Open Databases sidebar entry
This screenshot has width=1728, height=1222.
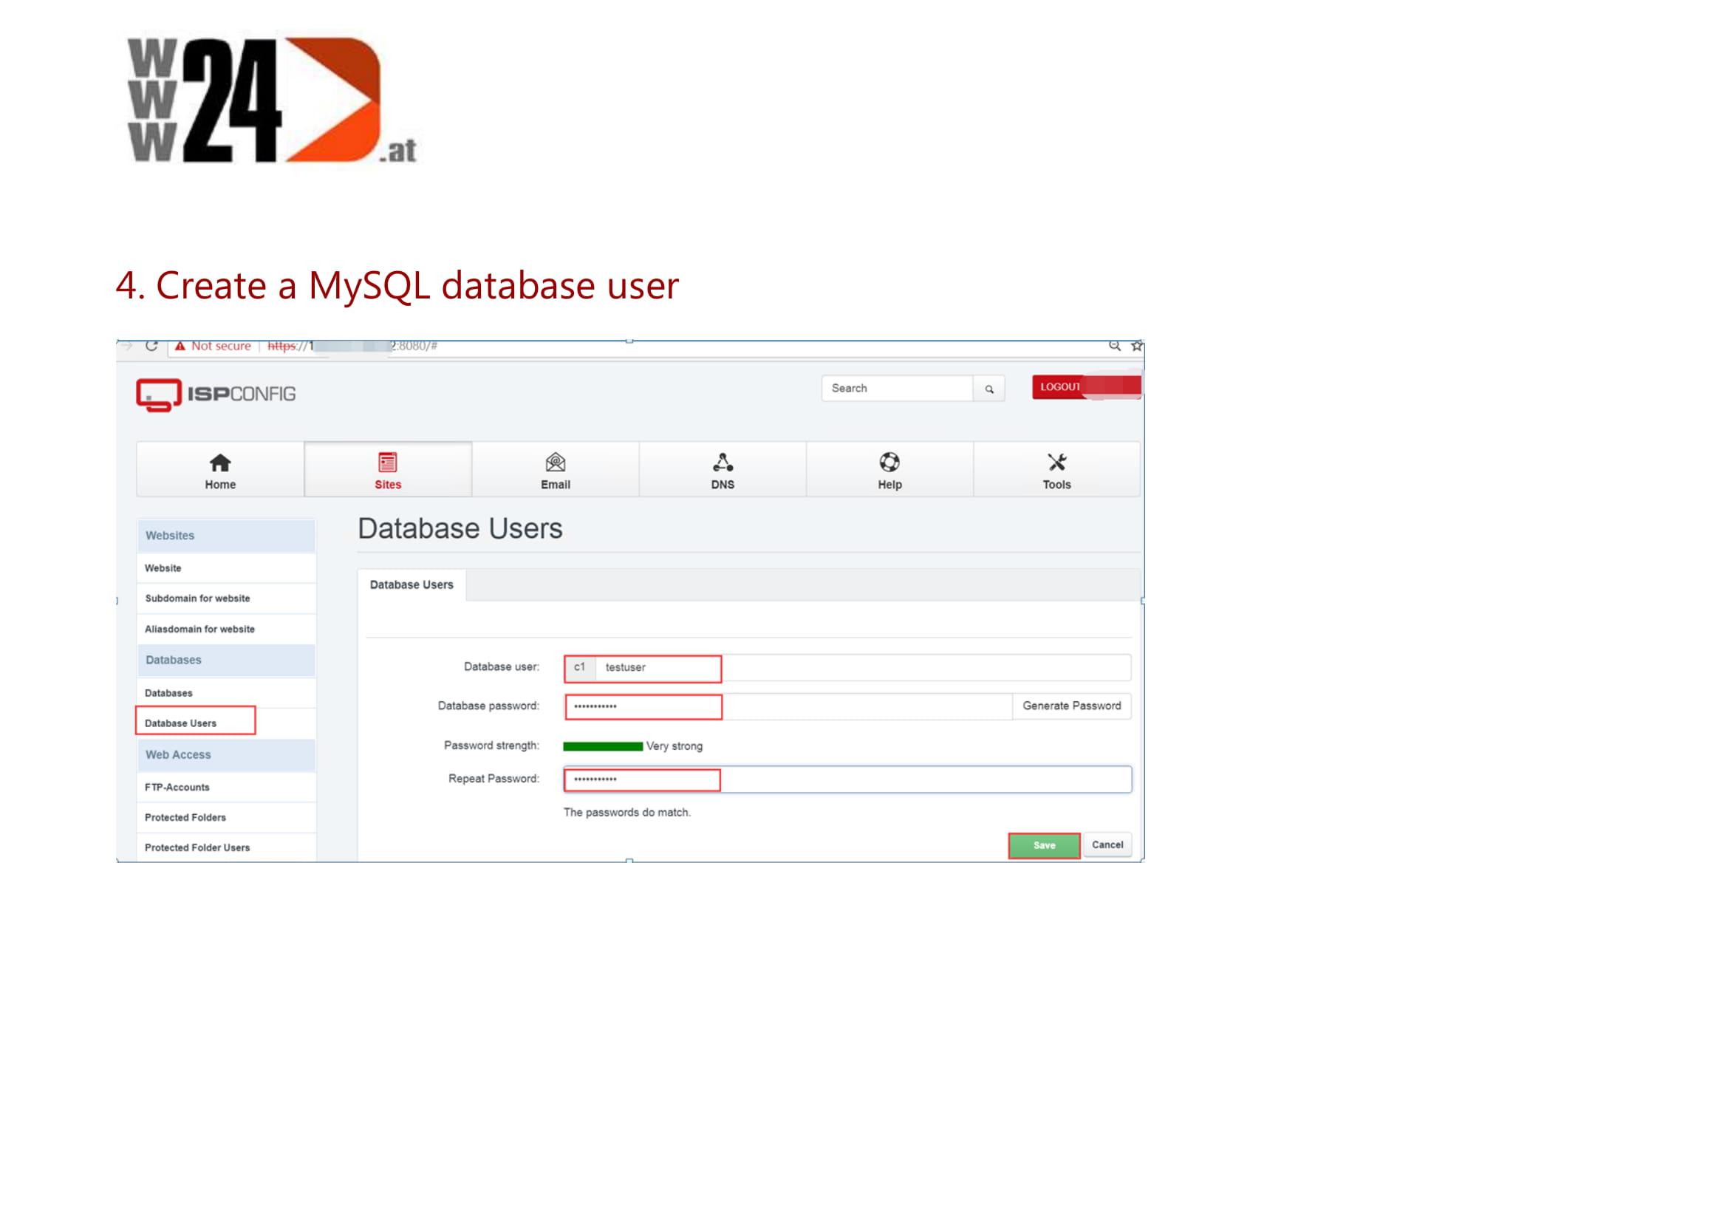coord(168,693)
